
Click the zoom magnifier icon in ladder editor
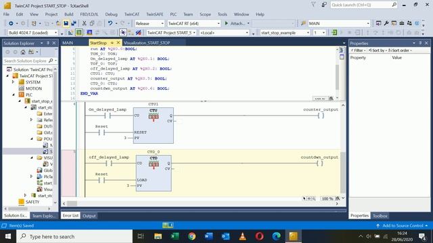tap(338, 198)
